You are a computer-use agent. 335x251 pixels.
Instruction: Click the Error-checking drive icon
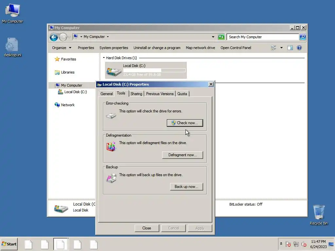click(111, 116)
